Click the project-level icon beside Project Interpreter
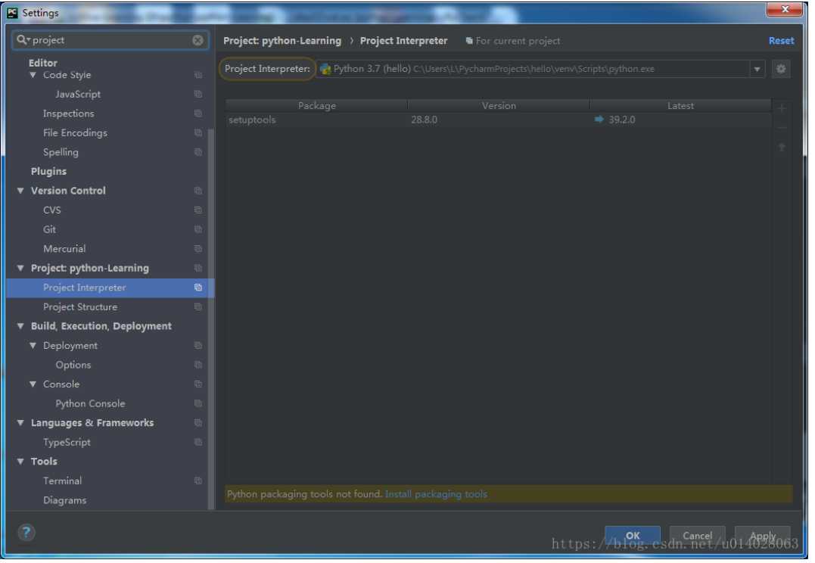 click(198, 288)
